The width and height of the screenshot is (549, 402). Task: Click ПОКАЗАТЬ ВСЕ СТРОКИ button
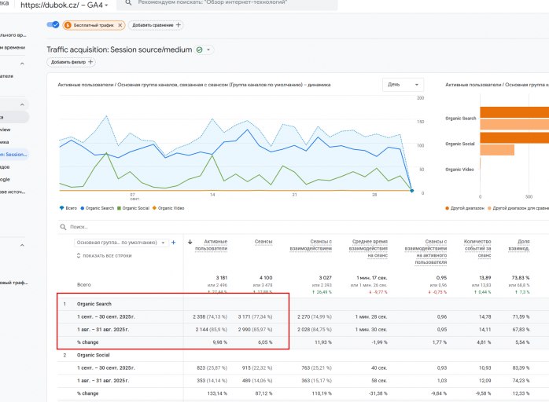(103, 256)
